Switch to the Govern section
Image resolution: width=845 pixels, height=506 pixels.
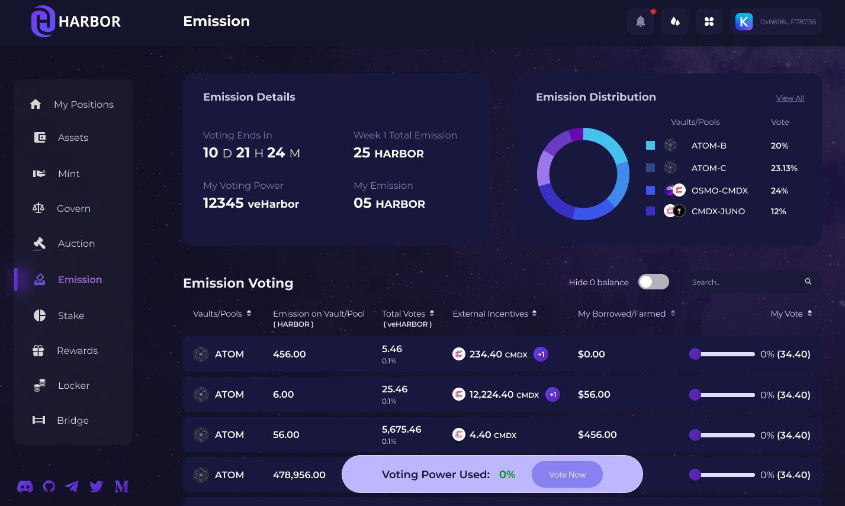(x=39, y=208)
